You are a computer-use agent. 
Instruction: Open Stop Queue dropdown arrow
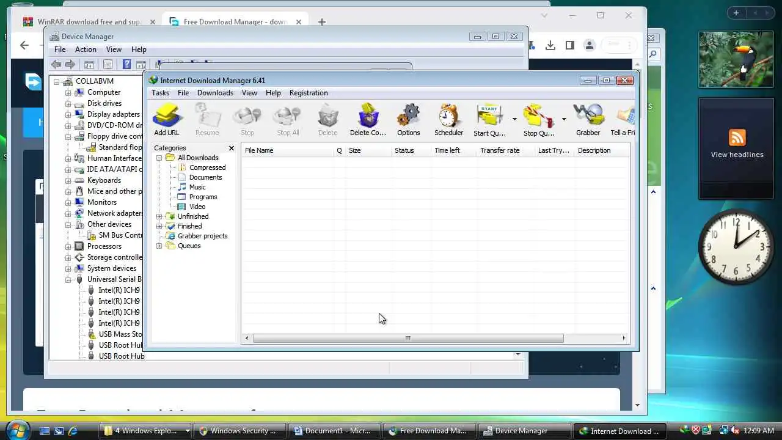point(564,119)
